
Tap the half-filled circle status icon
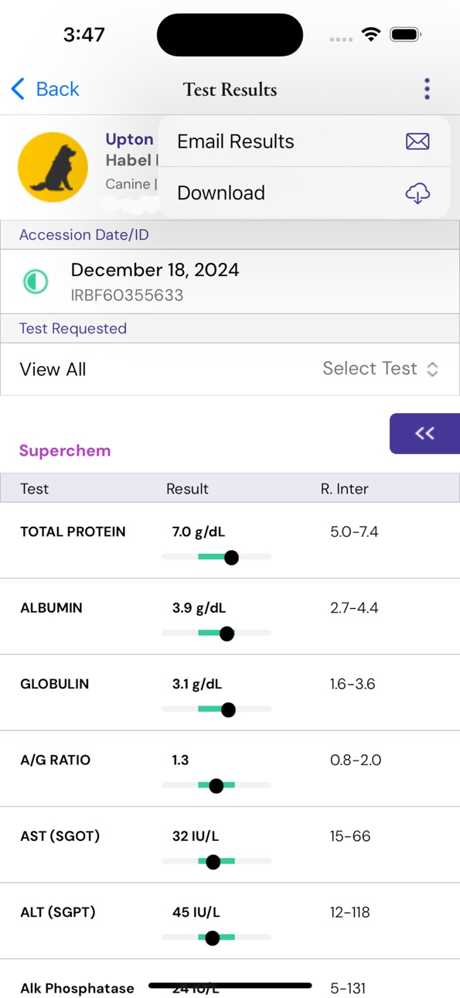(35, 282)
